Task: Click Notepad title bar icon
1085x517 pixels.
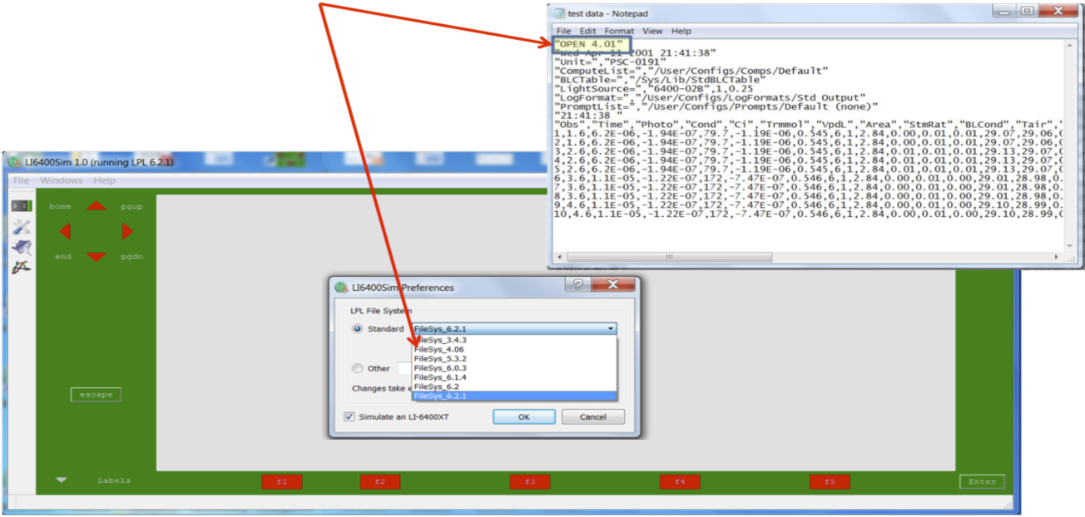Action: (560, 13)
